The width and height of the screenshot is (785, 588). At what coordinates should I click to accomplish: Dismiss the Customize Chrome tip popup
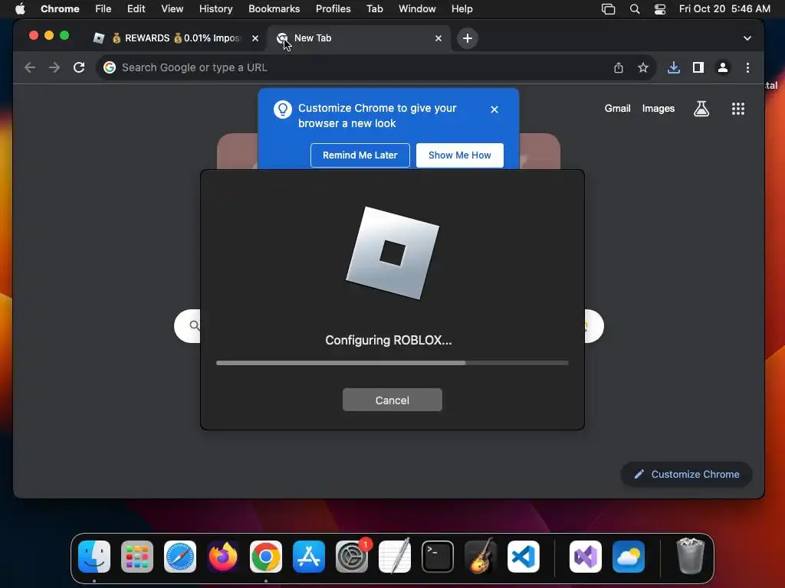point(494,109)
